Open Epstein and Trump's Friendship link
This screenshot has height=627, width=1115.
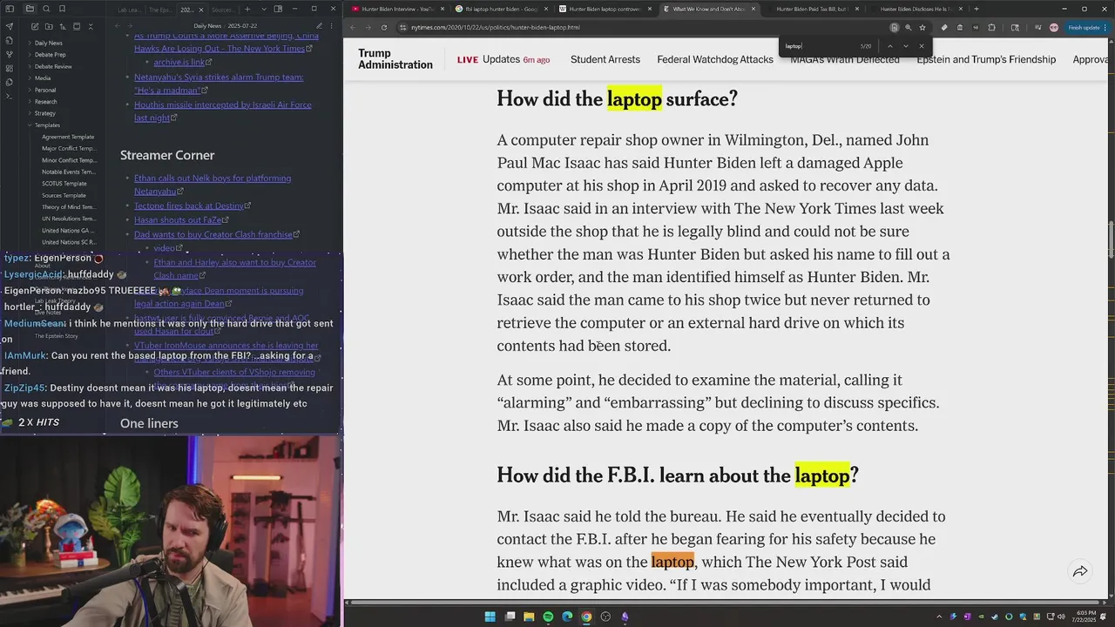986,59
